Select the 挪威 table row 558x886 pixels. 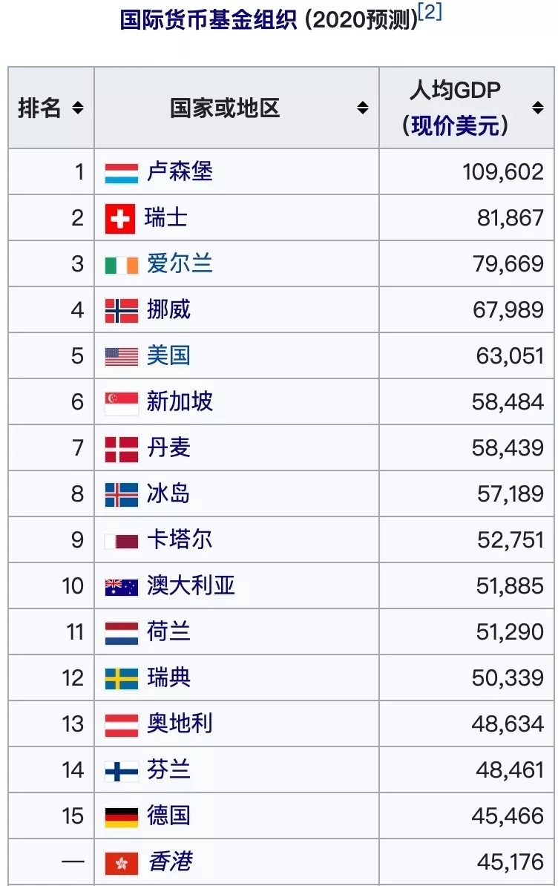click(x=279, y=309)
